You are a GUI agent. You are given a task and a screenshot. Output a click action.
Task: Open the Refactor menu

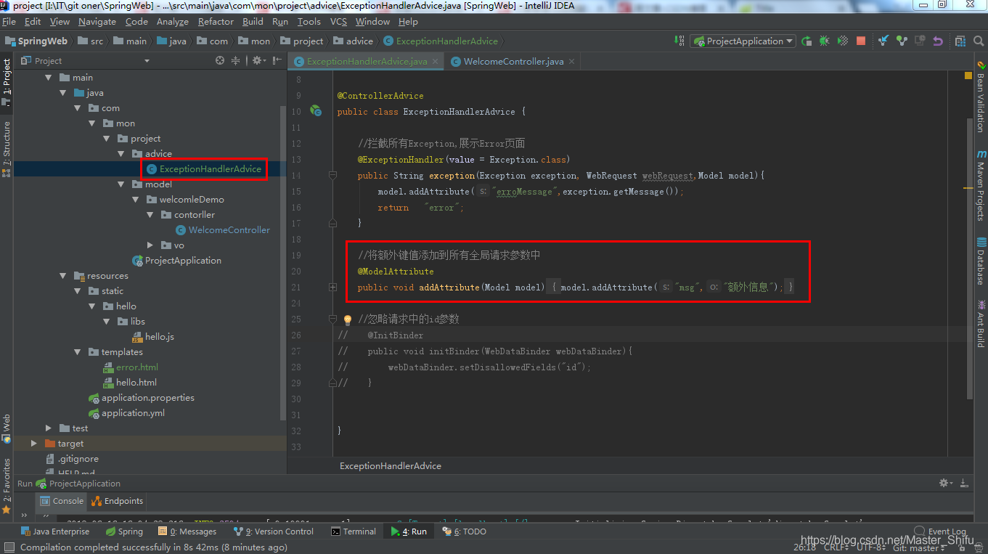click(216, 22)
